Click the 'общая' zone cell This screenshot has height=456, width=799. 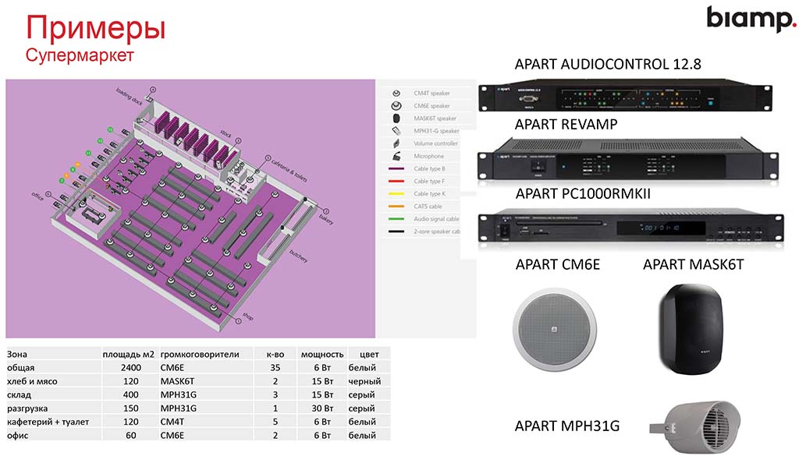(20, 368)
